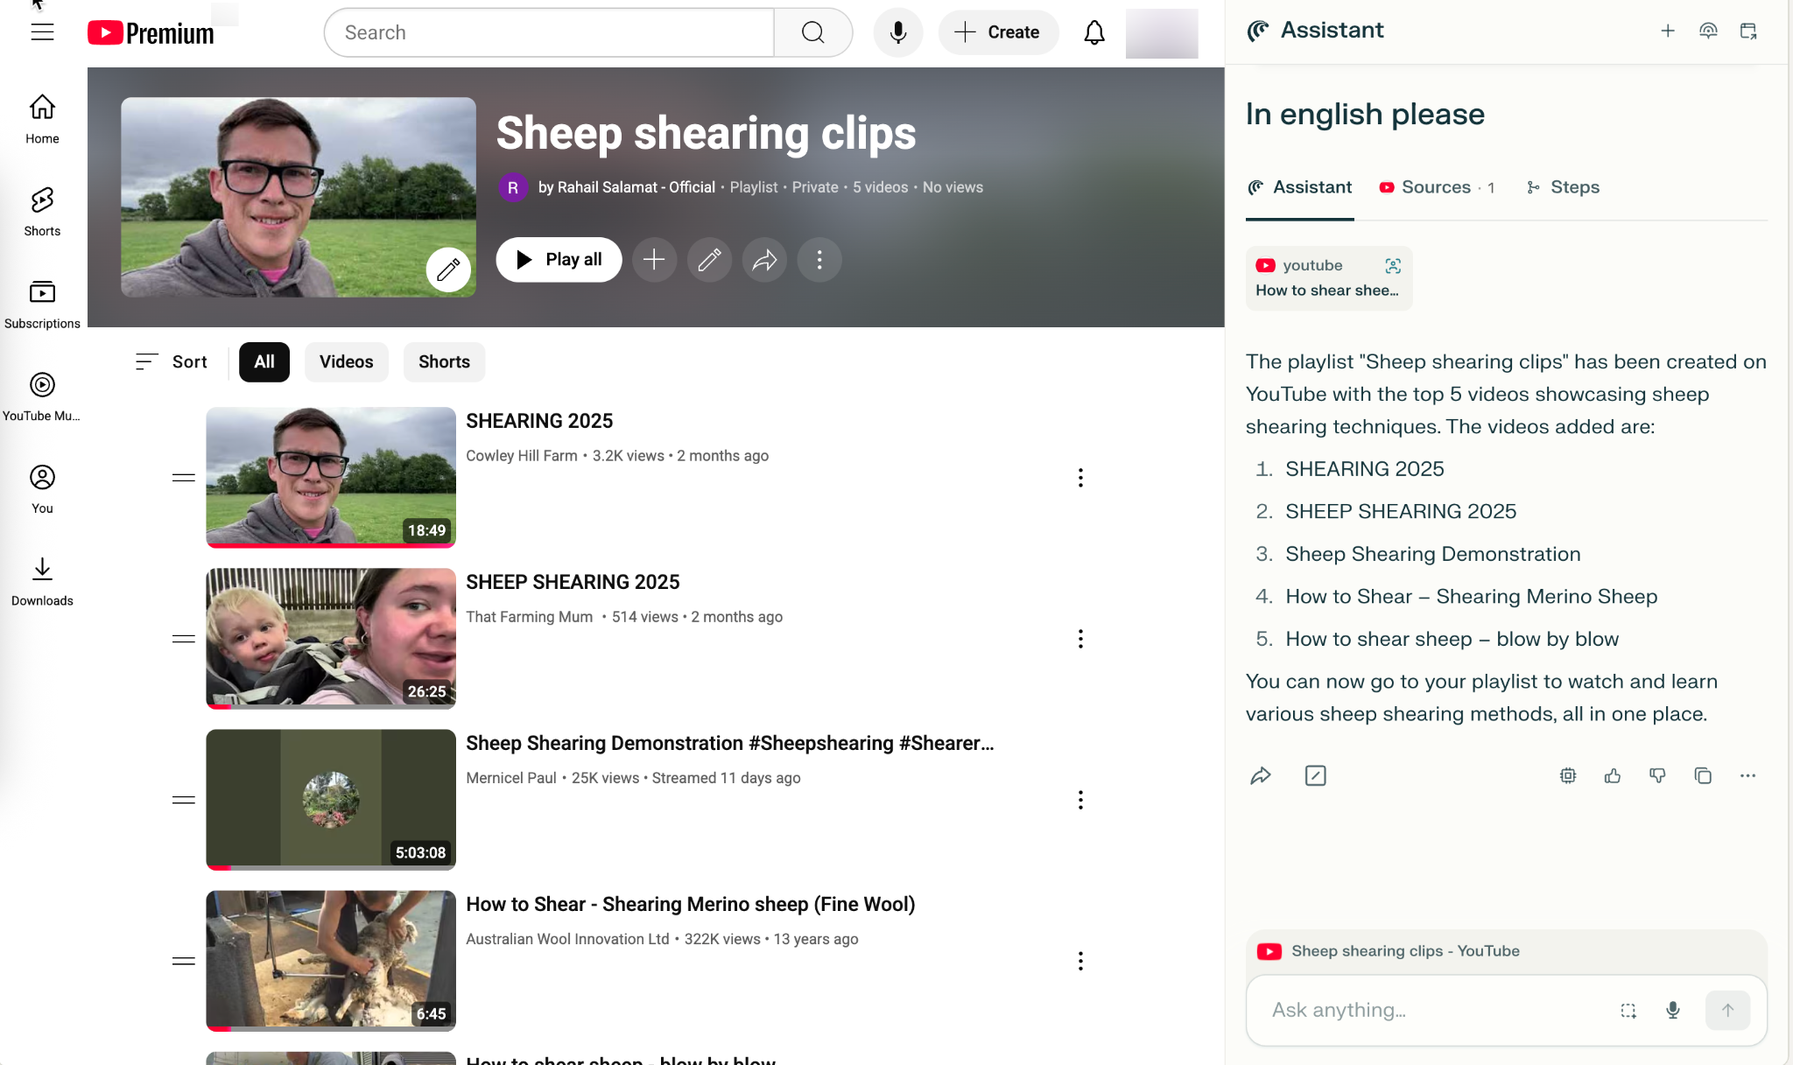This screenshot has height=1065, width=1793.
Task: Open the hamburger guide menu
Action: click(42, 32)
